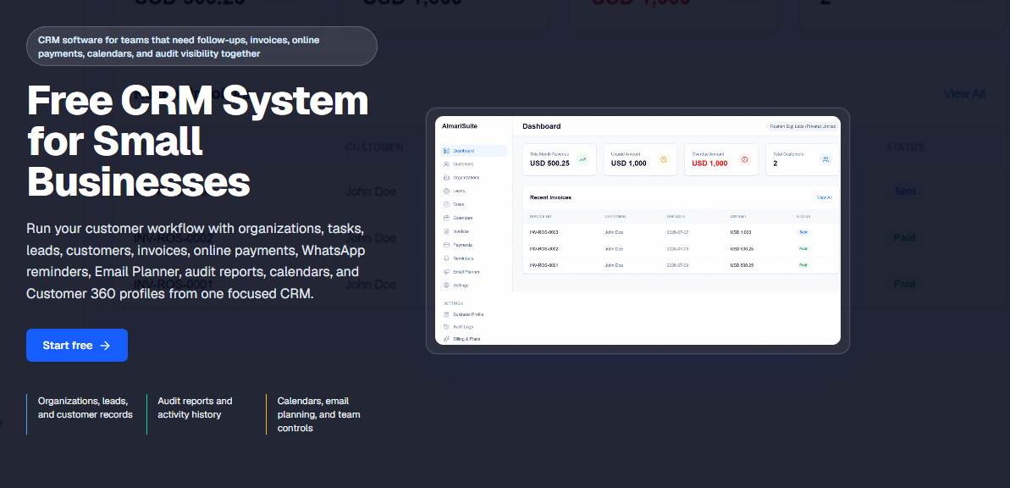Click the due date in INV-ROS-0003 row
The height and width of the screenshot is (488, 1010).
coord(677,232)
